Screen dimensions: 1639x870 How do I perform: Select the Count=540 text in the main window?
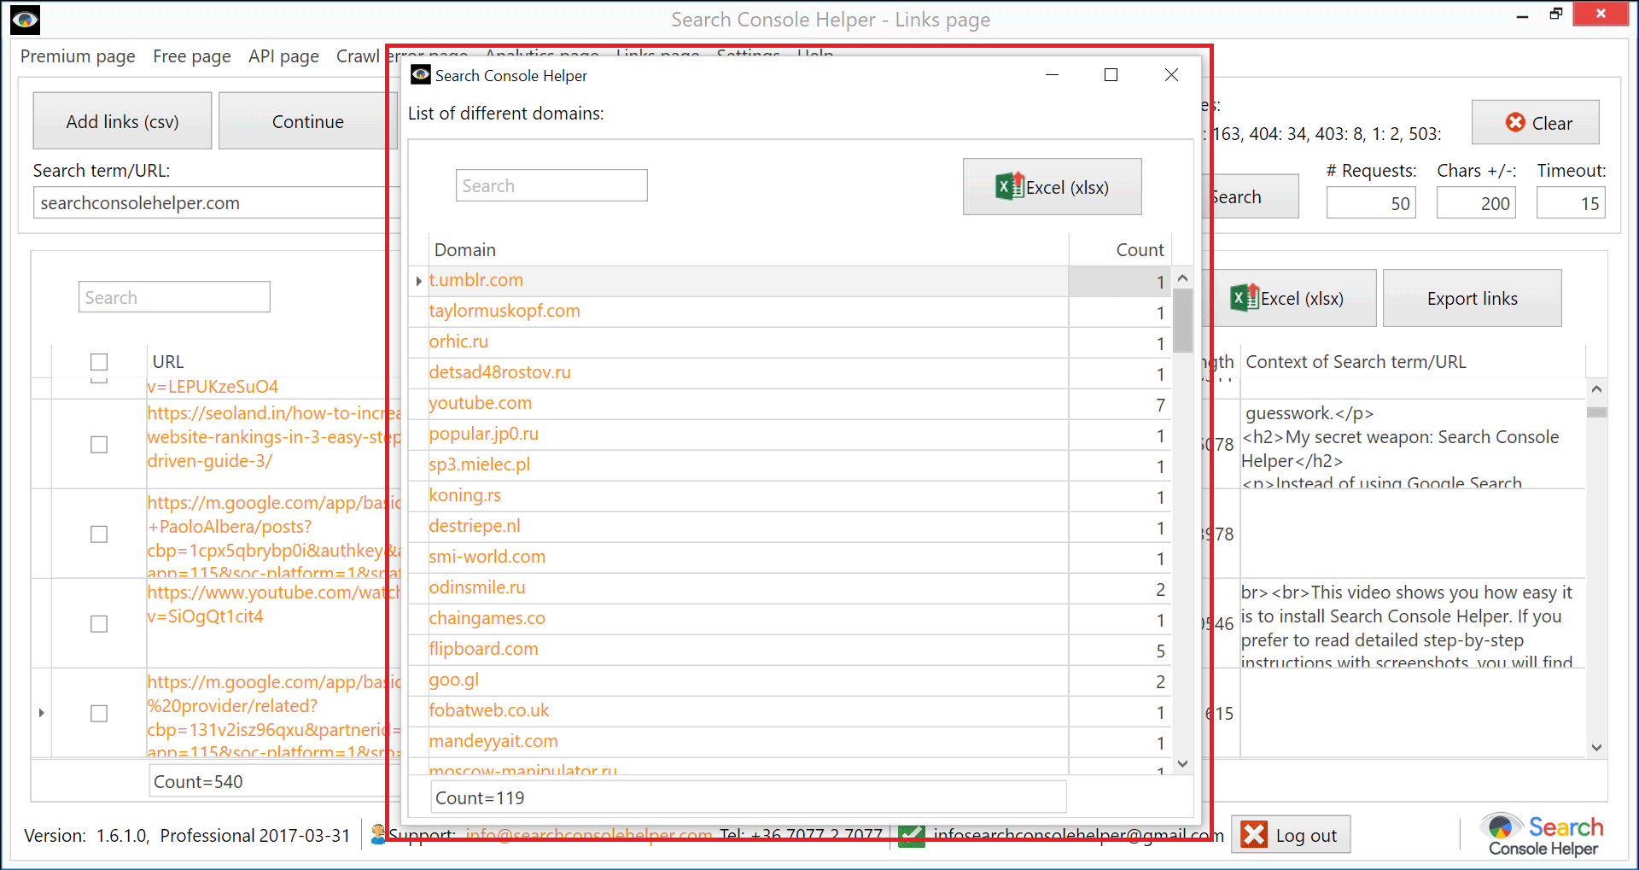pyautogui.click(x=198, y=782)
